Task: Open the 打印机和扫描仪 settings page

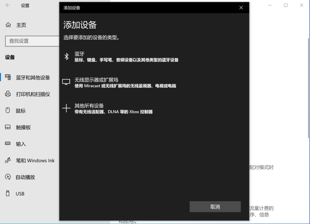Action: [30, 94]
